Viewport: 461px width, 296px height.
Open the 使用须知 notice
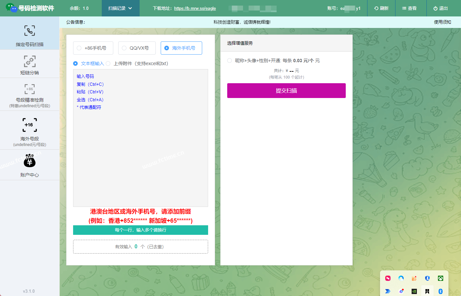pyautogui.click(x=443, y=22)
